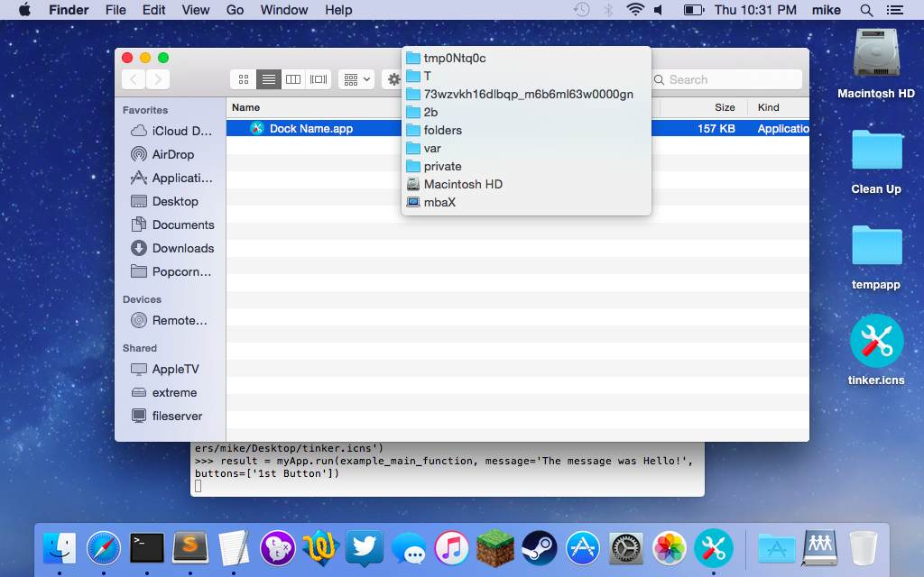Open the Action gear menu
The image size is (924, 577).
point(393,79)
